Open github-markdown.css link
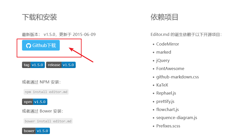This screenshot has width=240, height=135. coord(177,77)
